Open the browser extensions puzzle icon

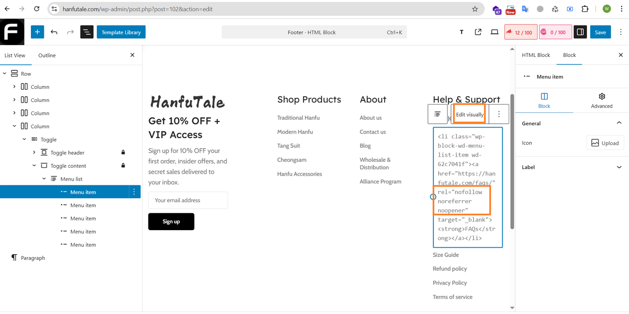(585, 9)
